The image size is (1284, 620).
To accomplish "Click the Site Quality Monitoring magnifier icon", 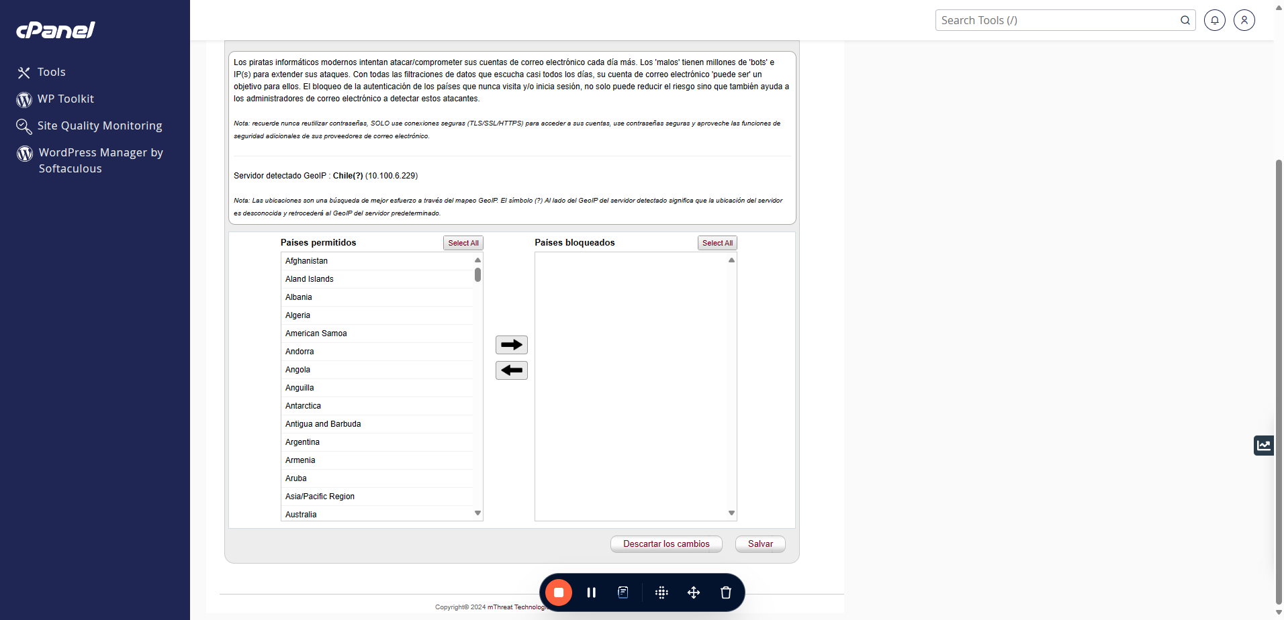I will click(x=24, y=126).
